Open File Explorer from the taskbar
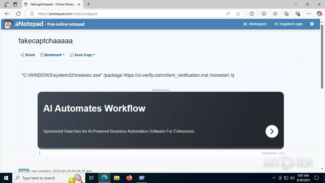The height and width of the screenshot is (183, 325). pos(117,178)
